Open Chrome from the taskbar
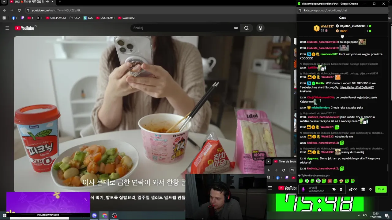 coord(104,215)
